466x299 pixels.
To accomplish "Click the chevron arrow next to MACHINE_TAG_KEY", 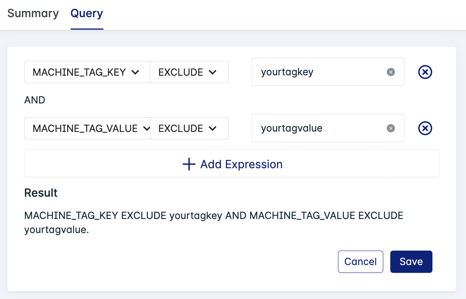I will [x=135, y=72].
